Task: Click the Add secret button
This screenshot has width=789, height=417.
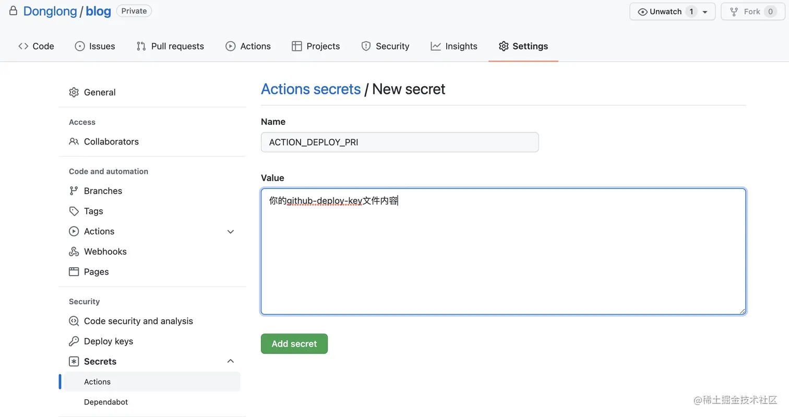Action: [x=294, y=343]
